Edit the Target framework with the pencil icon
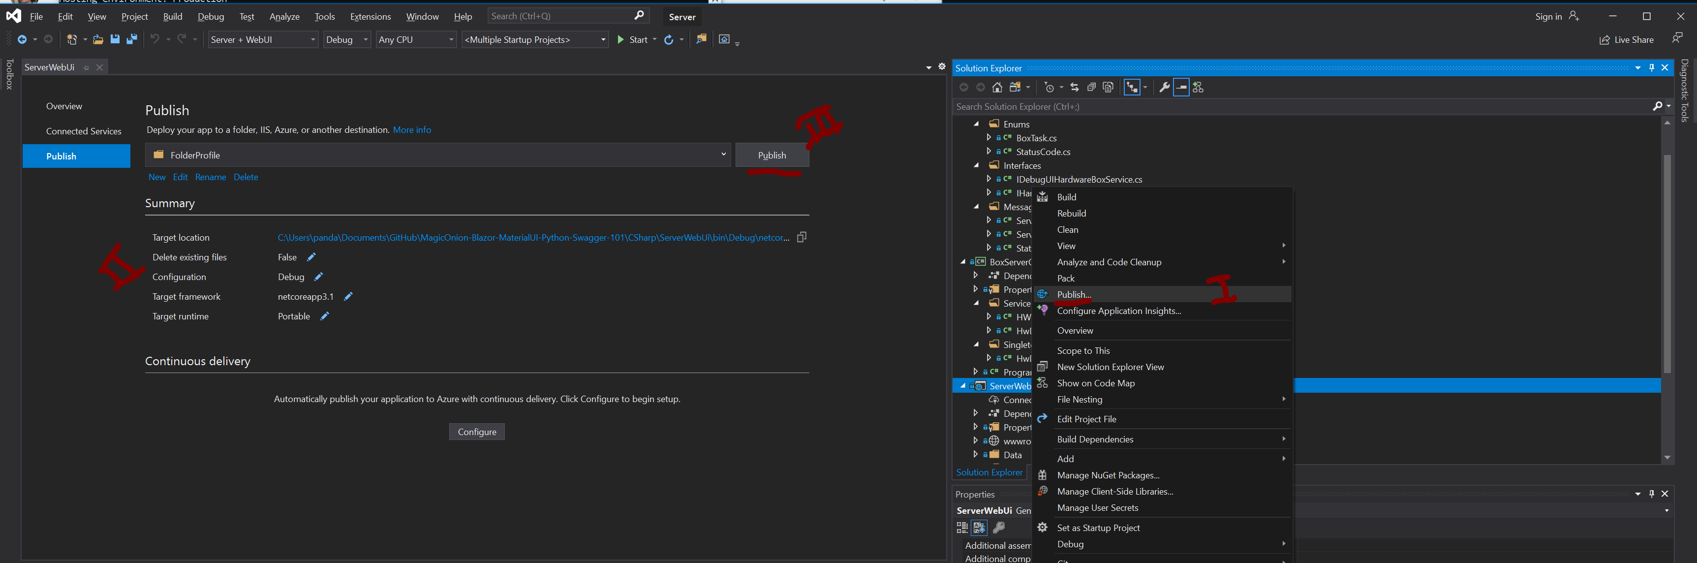Screen dimensions: 1697x563 pyautogui.click(x=348, y=297)
